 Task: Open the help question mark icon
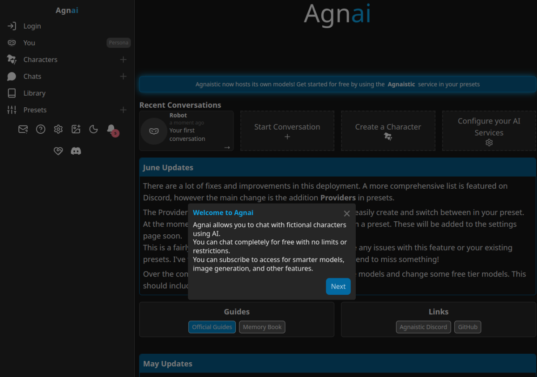(x=41, y=129)
